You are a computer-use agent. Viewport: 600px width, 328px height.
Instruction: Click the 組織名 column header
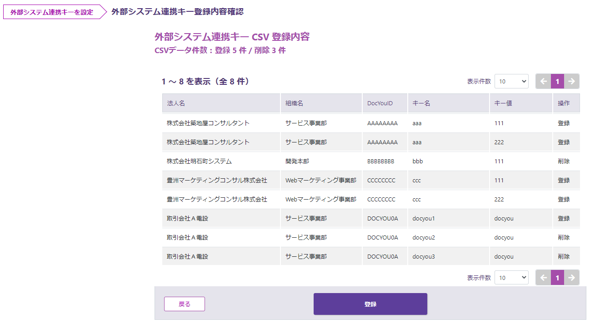click(x=294, y=103)
